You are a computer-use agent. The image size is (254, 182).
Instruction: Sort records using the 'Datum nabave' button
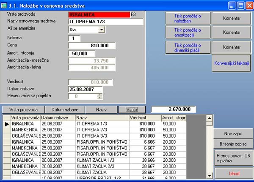pos(65,109)
